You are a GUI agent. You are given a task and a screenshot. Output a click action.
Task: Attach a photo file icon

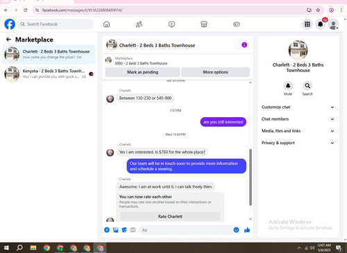pos(116,230)
